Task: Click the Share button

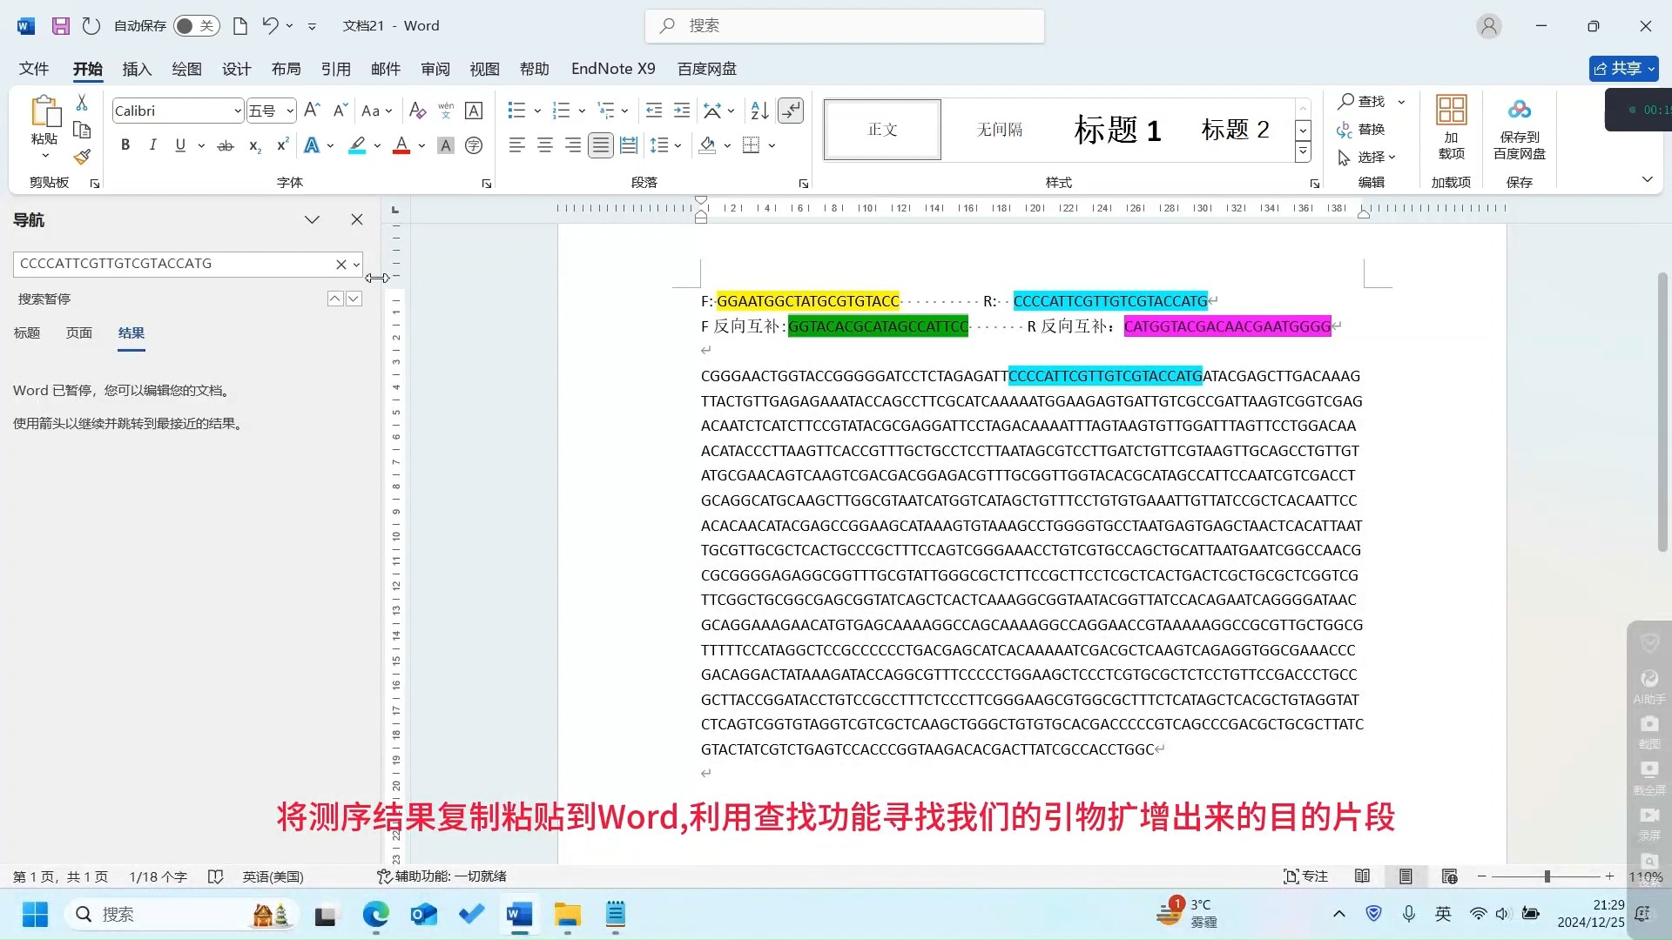Action: [x=1623, y=69]
